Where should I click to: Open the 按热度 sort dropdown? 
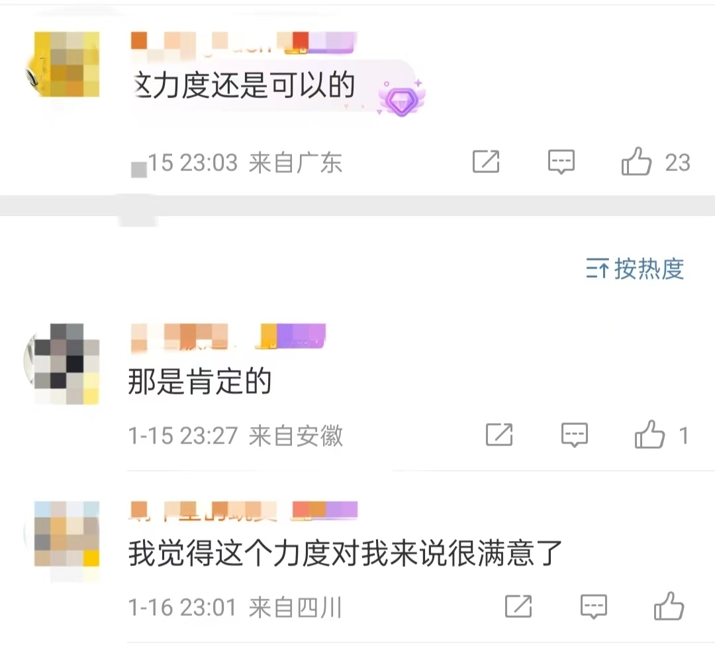click(x=635, y=268)
